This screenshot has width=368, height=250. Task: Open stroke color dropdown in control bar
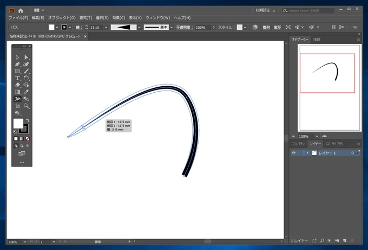[x=70, y=28]
